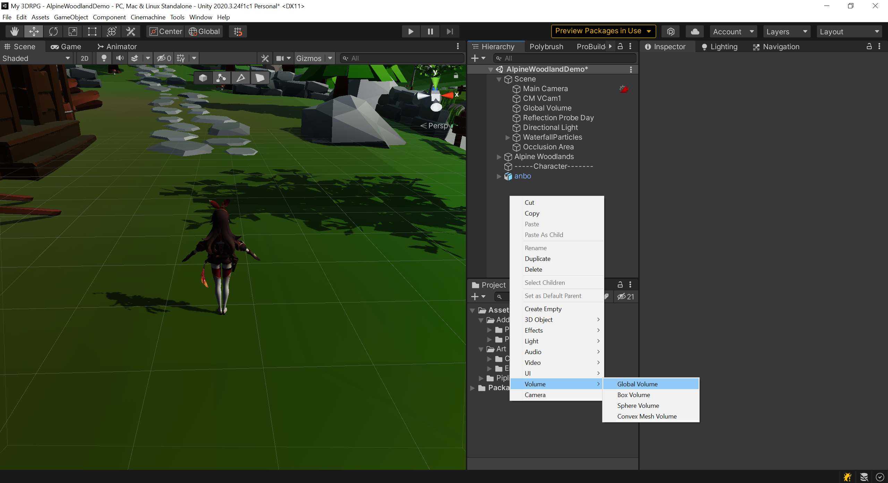Open the Layout dropdown
Viewport: 888px width, 483px height.
pyautogui.click(x=849, y=32)
